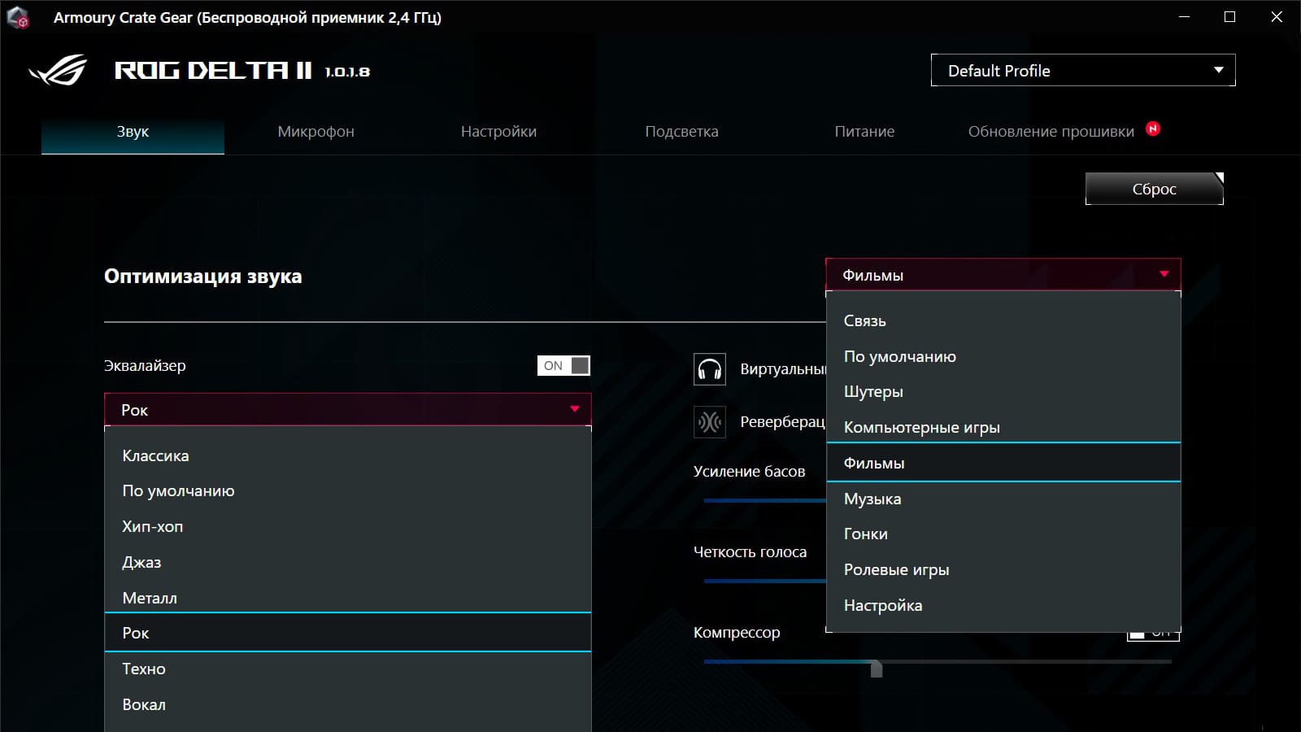
Task: Select Классика equalizer preset
Action: (x=348, y=455)
